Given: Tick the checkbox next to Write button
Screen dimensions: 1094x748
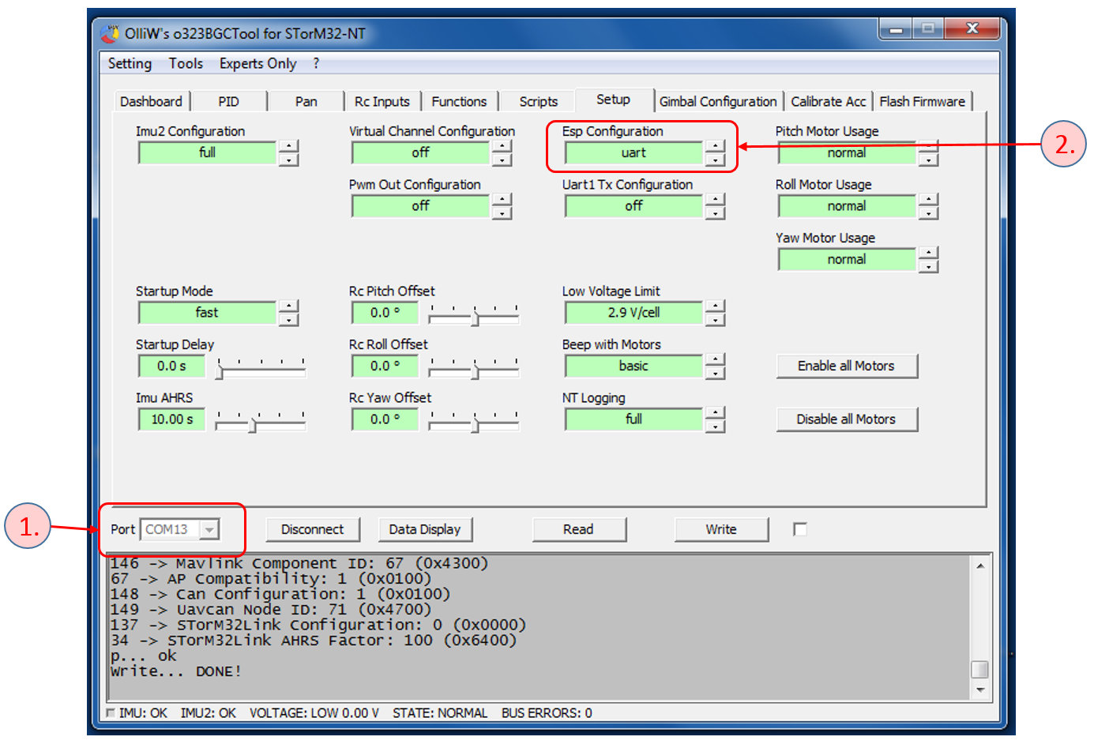Looking at the screenshot, I should pos(799,529).
